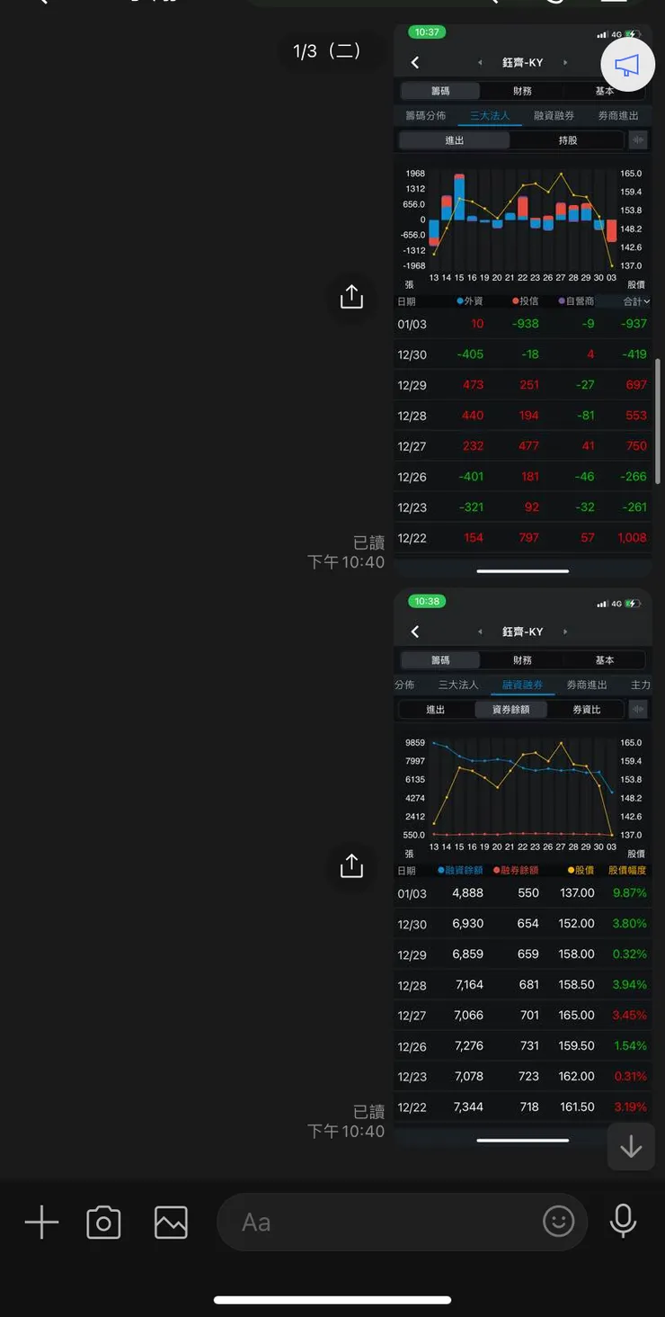
Task: Click the 投信 legend label
Action: click(x=526, y=301)
